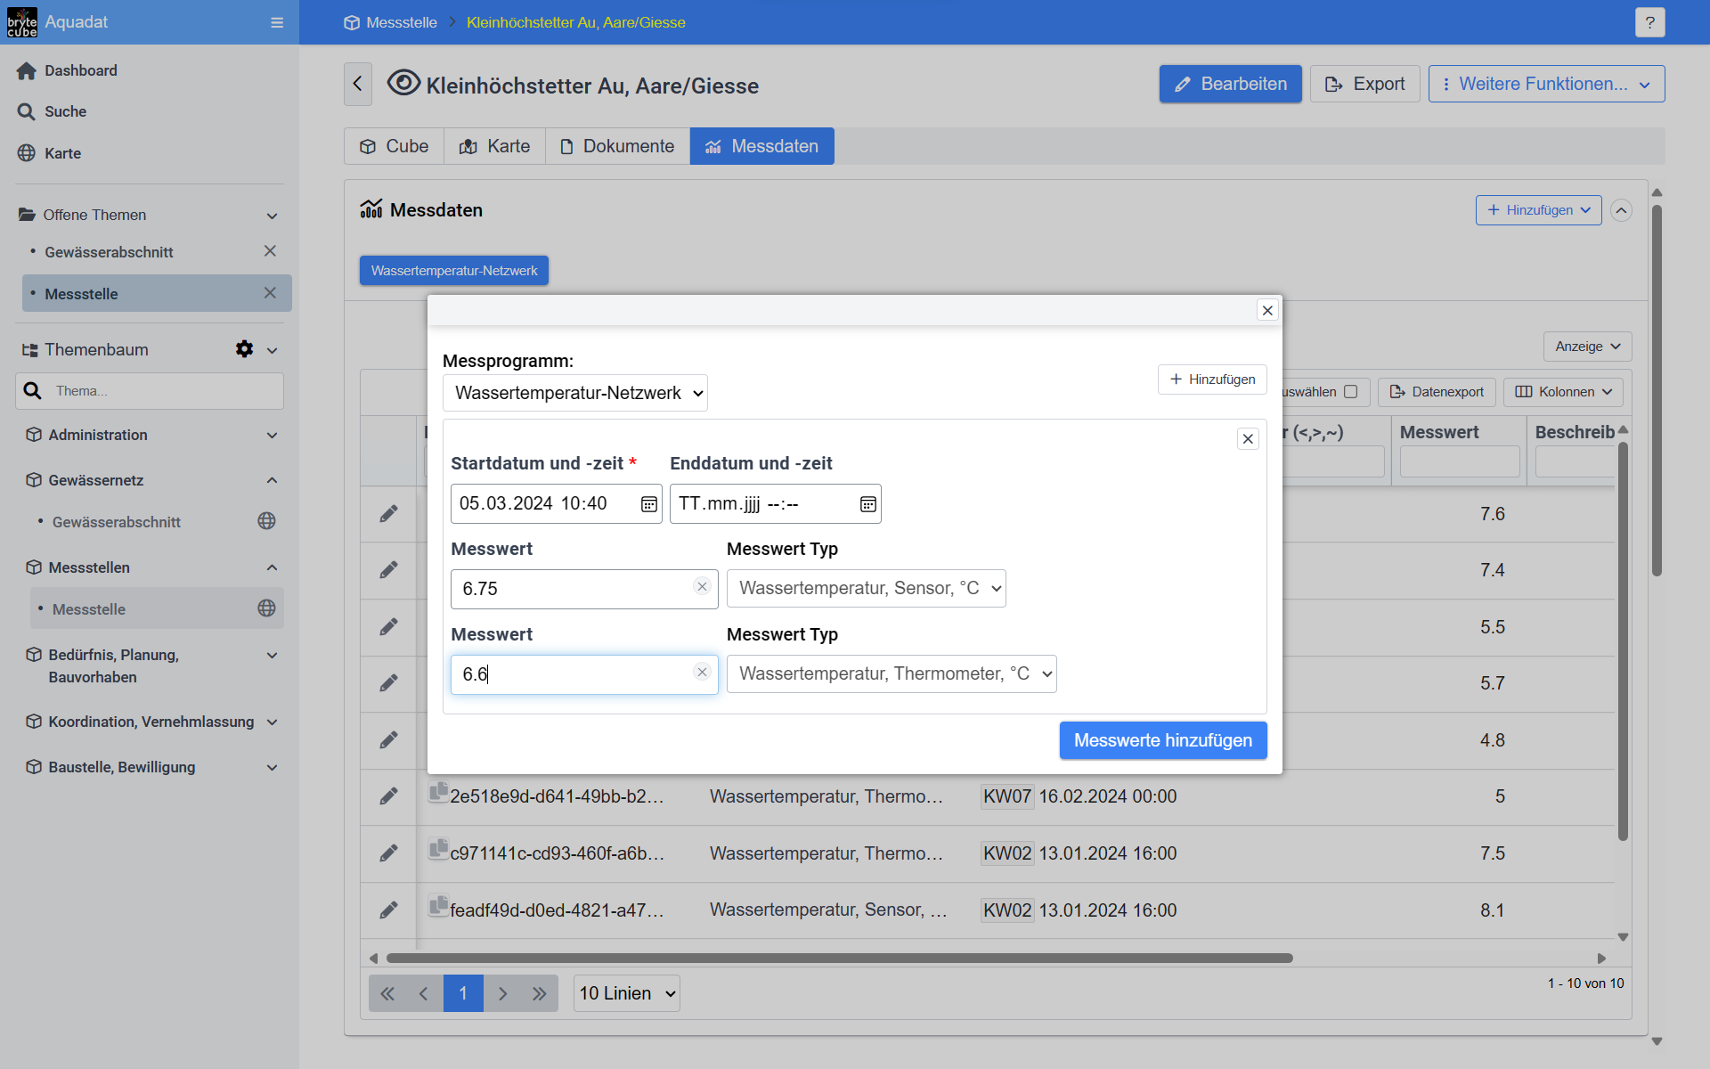Open Themenbaum settings gear icon
The height and width of the screenshot is (1069, 1710).
244,349
